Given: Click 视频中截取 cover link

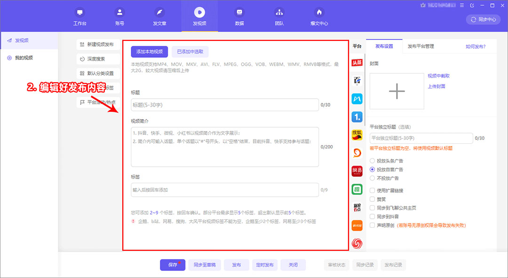Looking at the screenshot, I should point(438,76).
